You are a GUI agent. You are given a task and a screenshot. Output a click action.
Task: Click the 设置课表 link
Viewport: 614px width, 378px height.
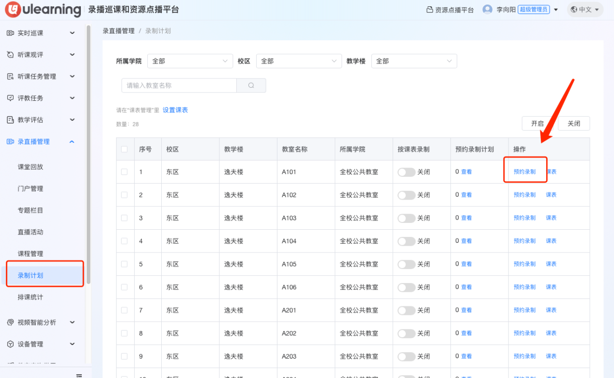[x=175, y=110]
